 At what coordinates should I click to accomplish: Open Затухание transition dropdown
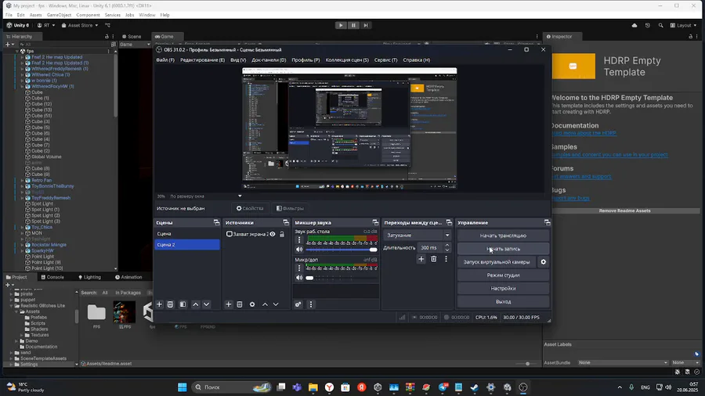point(417,236)
